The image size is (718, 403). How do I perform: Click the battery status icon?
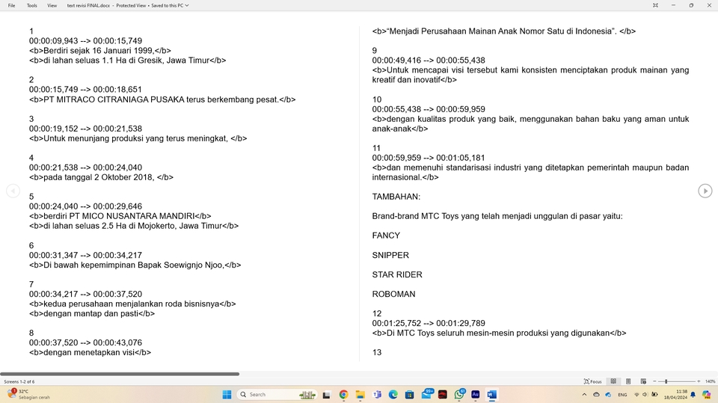pyautogui.click(x=654, y=394)
